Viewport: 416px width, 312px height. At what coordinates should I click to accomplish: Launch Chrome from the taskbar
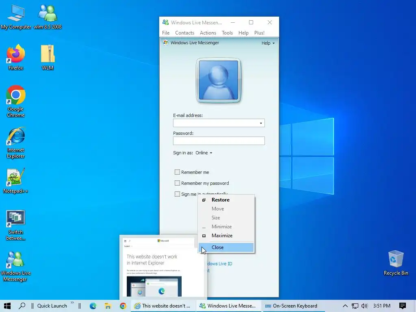tap(123, 306)
